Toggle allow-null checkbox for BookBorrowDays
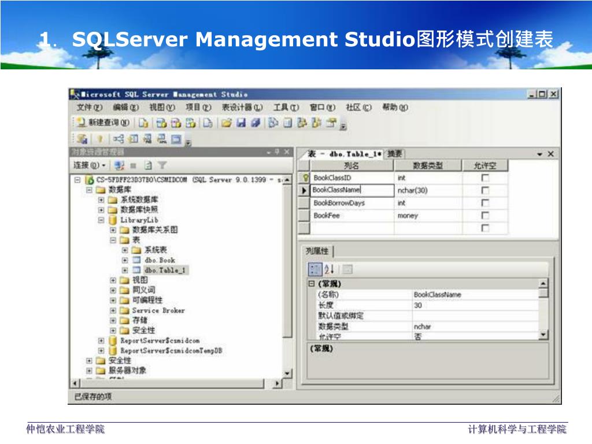592x444 pixels. pos(485,203)
